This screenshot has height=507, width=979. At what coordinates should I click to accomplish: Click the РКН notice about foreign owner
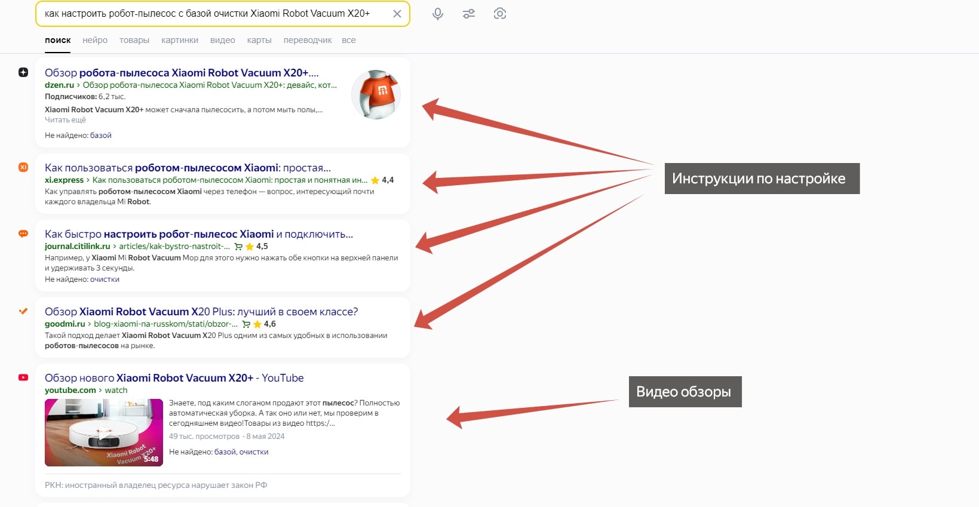156,486
